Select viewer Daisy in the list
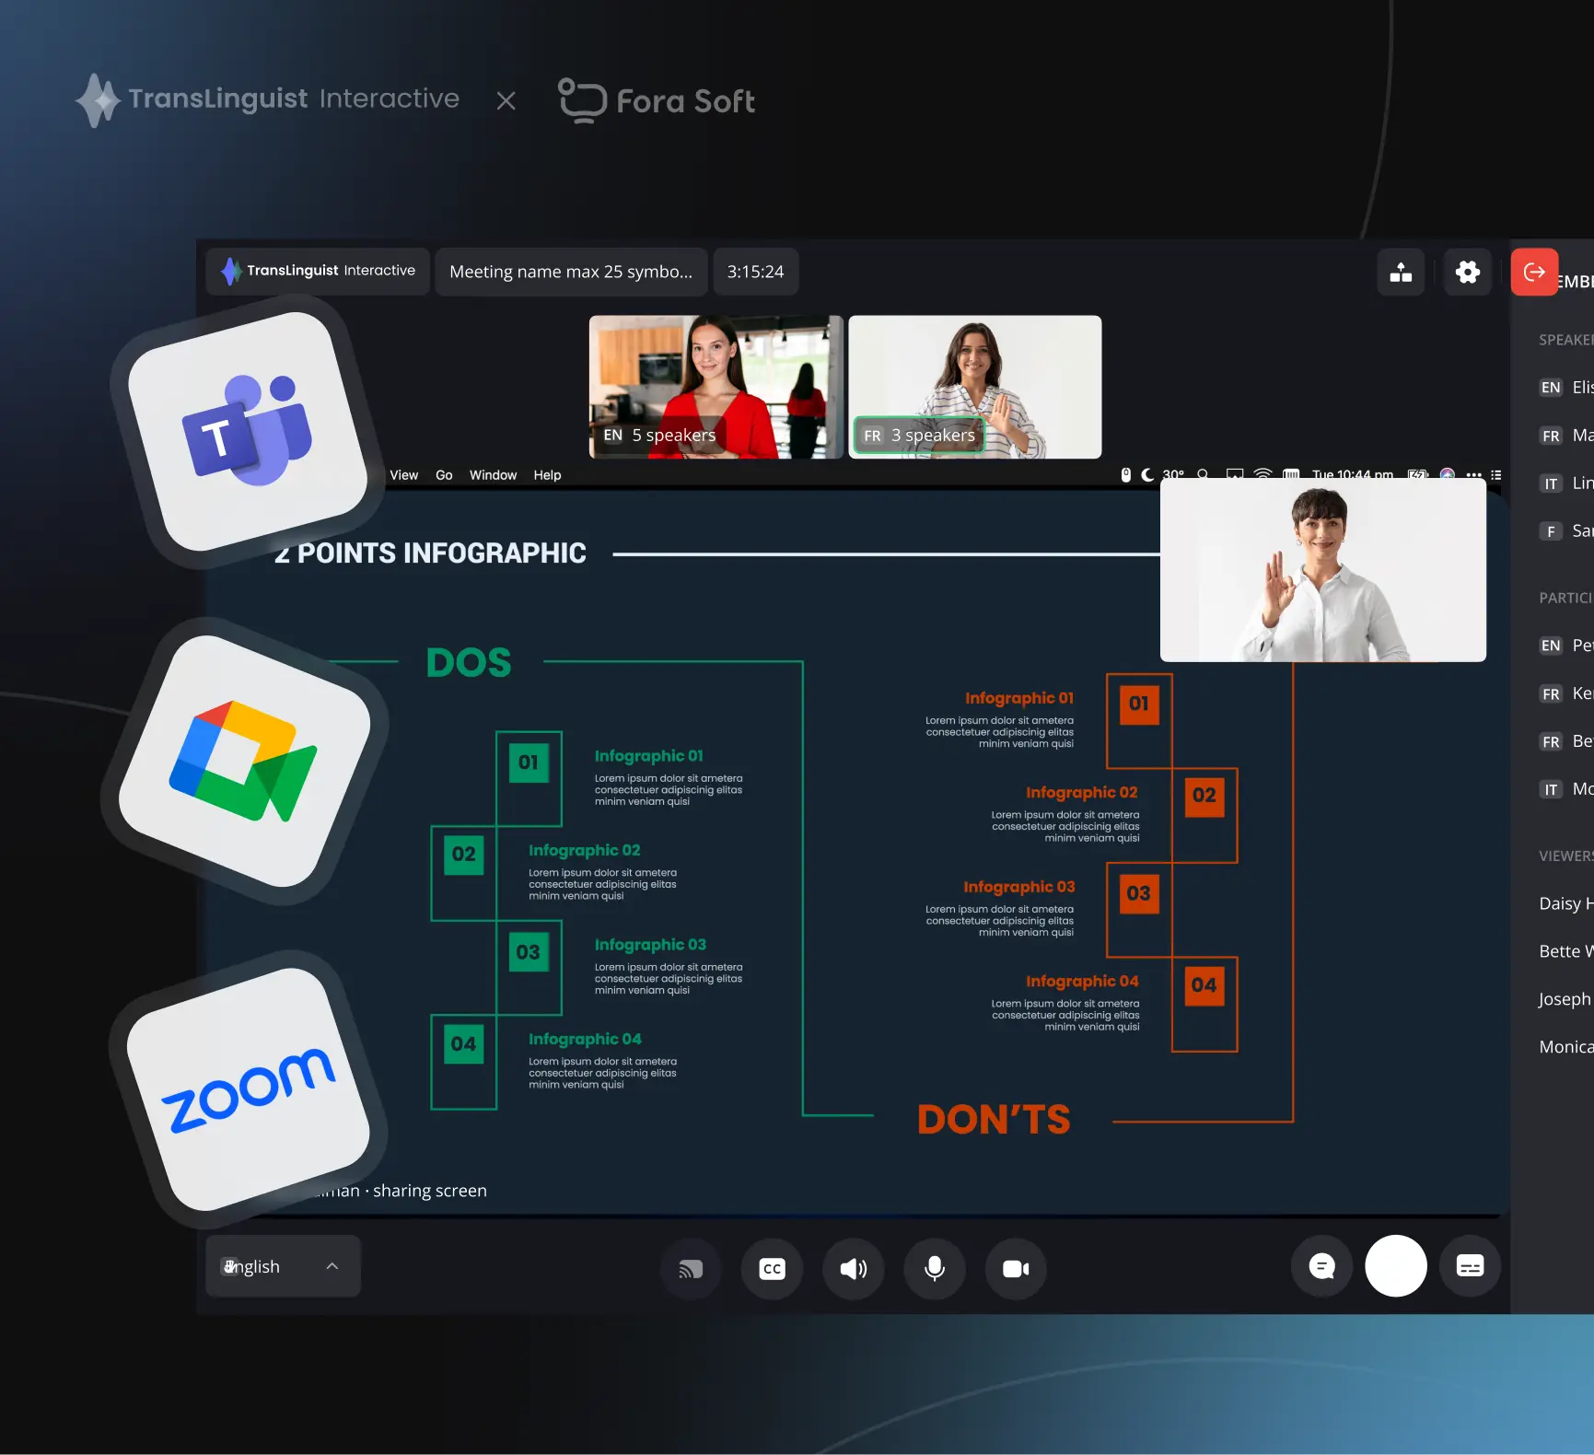This screenshot has height=1455, width=1594. click(1565, 903)
